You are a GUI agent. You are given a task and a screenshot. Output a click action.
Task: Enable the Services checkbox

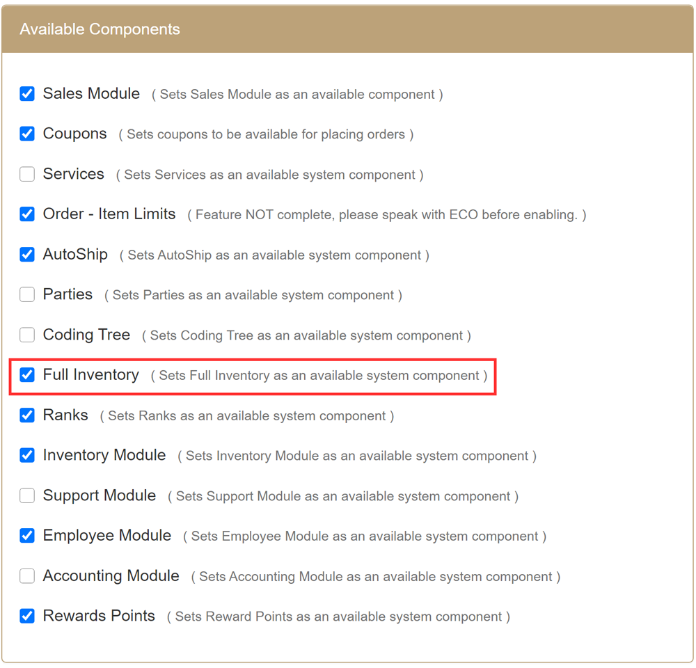point(27,174)
